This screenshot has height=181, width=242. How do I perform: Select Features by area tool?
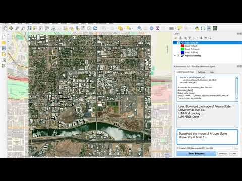(120, 28)
